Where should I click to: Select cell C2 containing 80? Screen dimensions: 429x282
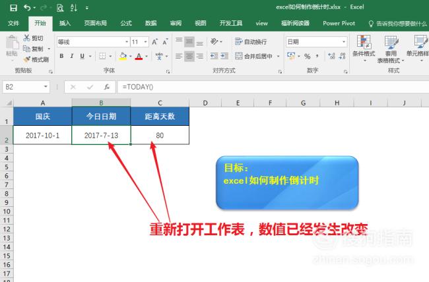click(160, 135)
